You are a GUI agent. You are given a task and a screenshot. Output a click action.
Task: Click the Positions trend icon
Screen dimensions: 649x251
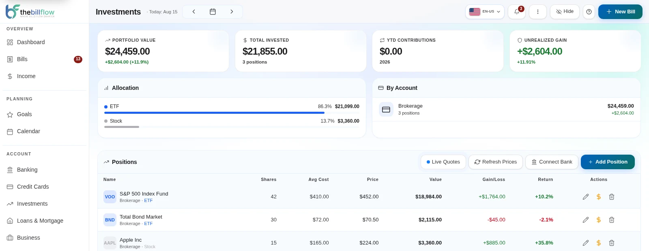point(106,162)
